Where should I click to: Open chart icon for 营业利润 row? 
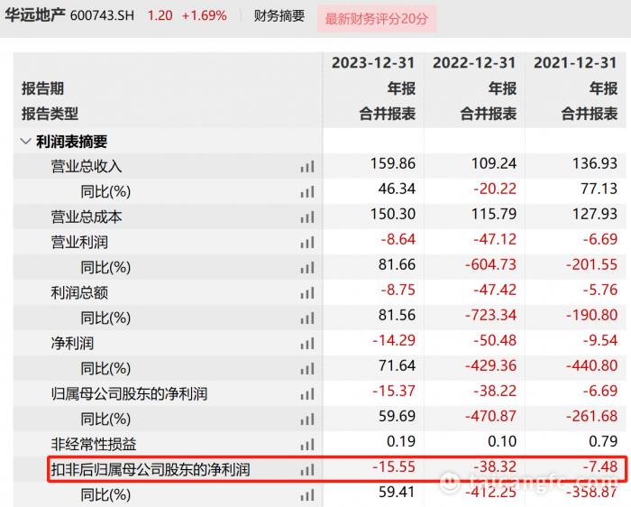click(307, 243)
